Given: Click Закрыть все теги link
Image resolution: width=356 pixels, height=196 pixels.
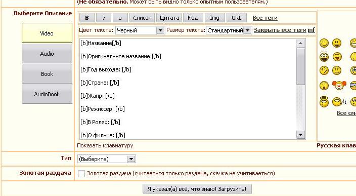Looking at the screenshot, I should click(x=280, y=30).
